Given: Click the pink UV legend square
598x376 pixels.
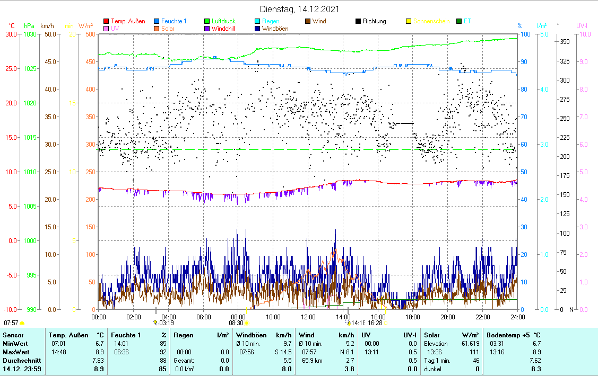Looking at the screenshot, I should 106,29.
